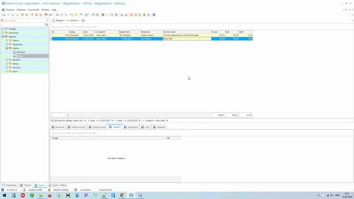This screenshot has height=199, width=354.
Task: Click the Money folder icon in the tree
Action: pos(11,64)
